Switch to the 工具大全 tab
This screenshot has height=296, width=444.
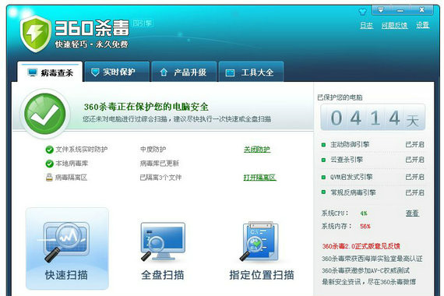coord(251,72)
